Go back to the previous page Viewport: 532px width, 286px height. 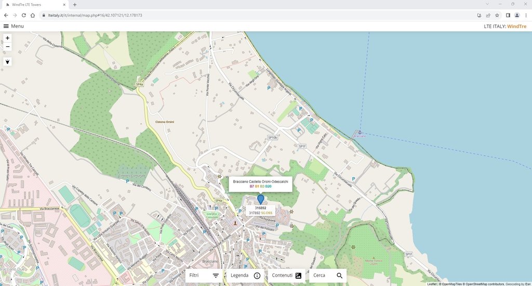pyautogui.click(x=6, y=15)
